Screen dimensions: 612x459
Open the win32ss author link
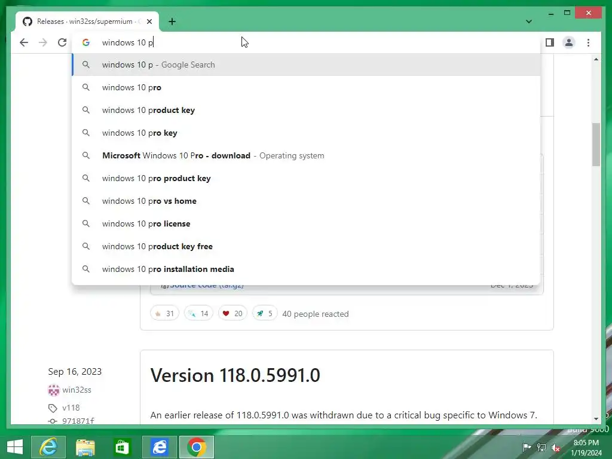[x=76, y=390]
